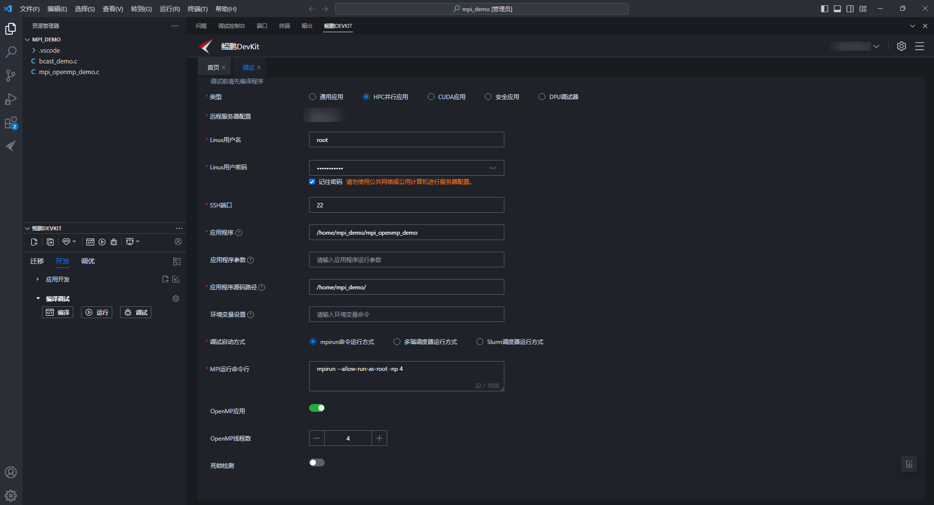
Task: Open the 终端(T) menu
Action: coord(197,9)
